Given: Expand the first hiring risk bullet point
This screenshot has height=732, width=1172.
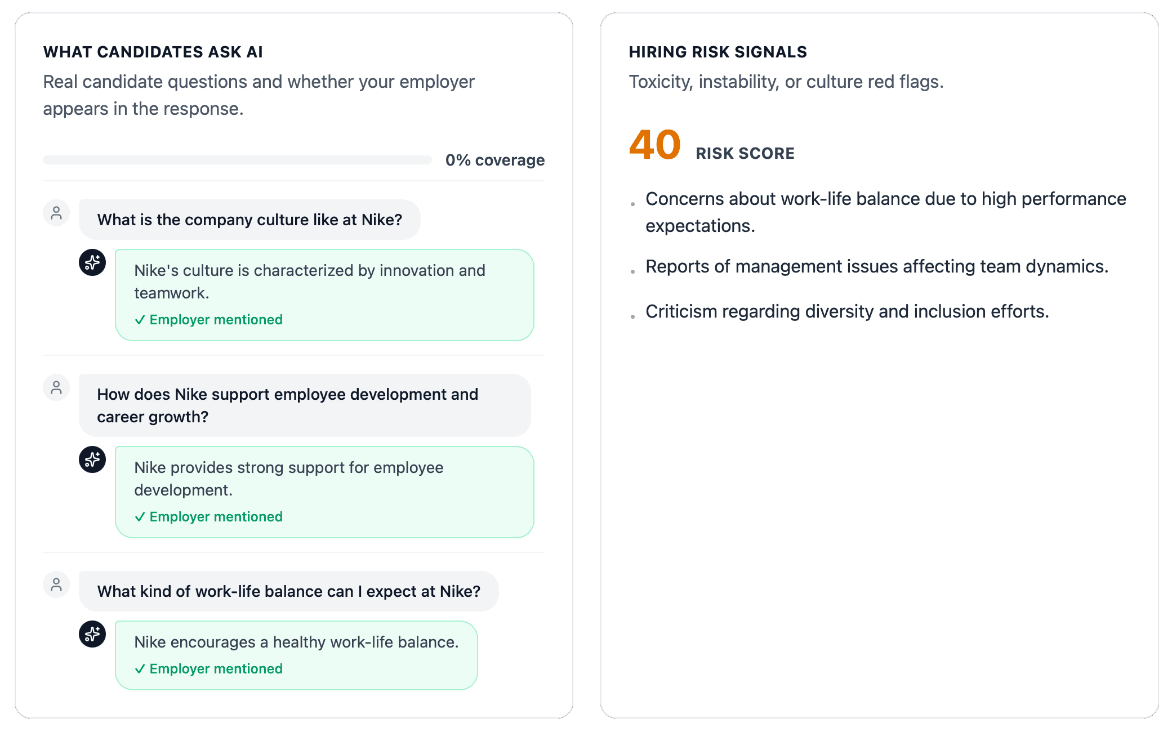Looking at the screenshot, I should (885, 212).
